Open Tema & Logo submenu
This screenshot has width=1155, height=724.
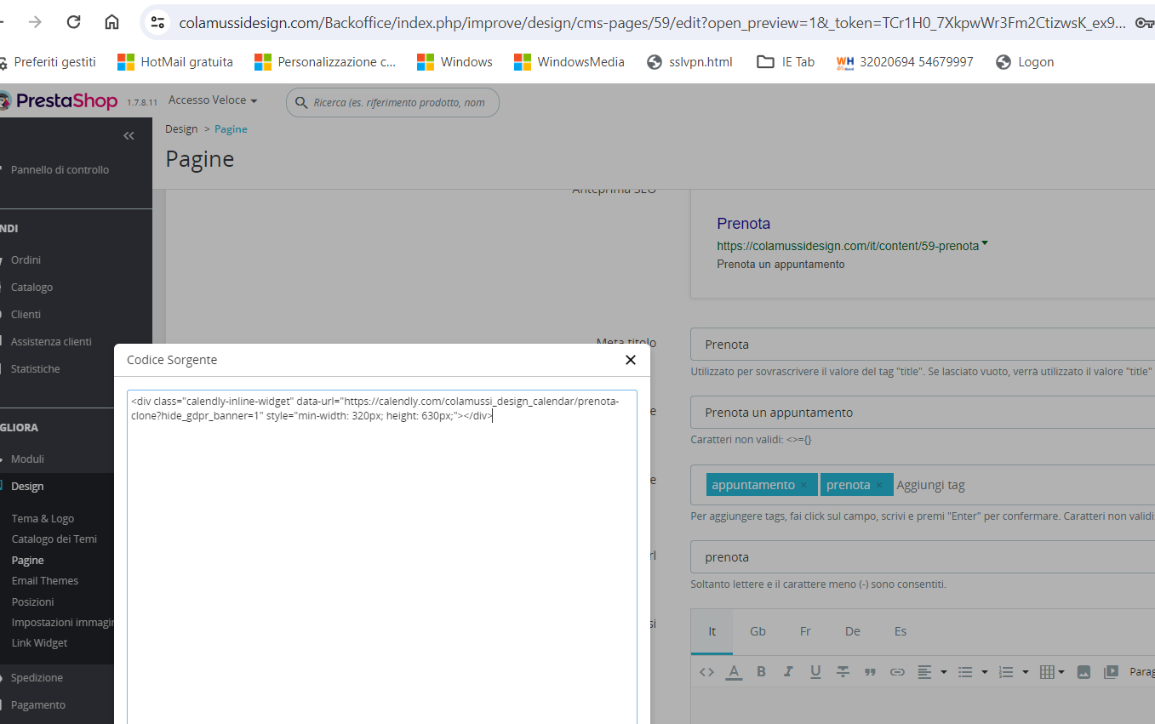[x=43, y=519]
